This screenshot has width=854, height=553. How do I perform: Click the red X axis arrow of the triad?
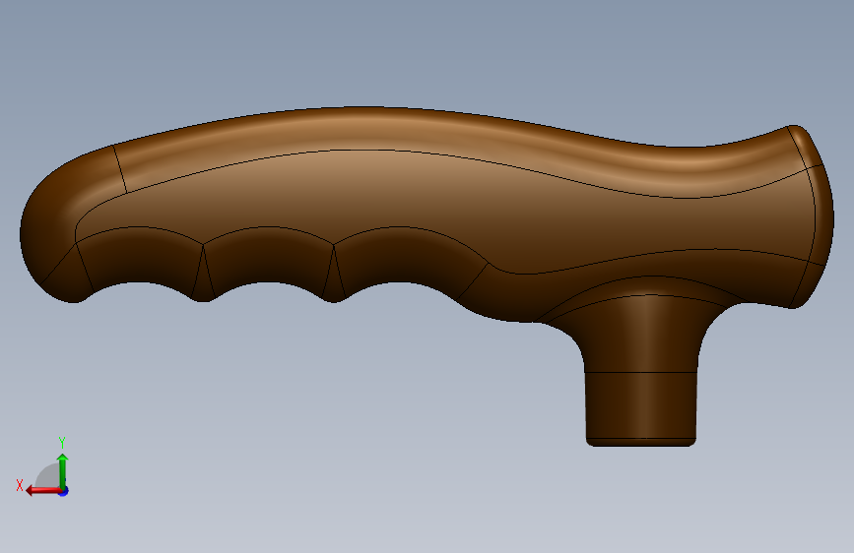click(43, 490)
